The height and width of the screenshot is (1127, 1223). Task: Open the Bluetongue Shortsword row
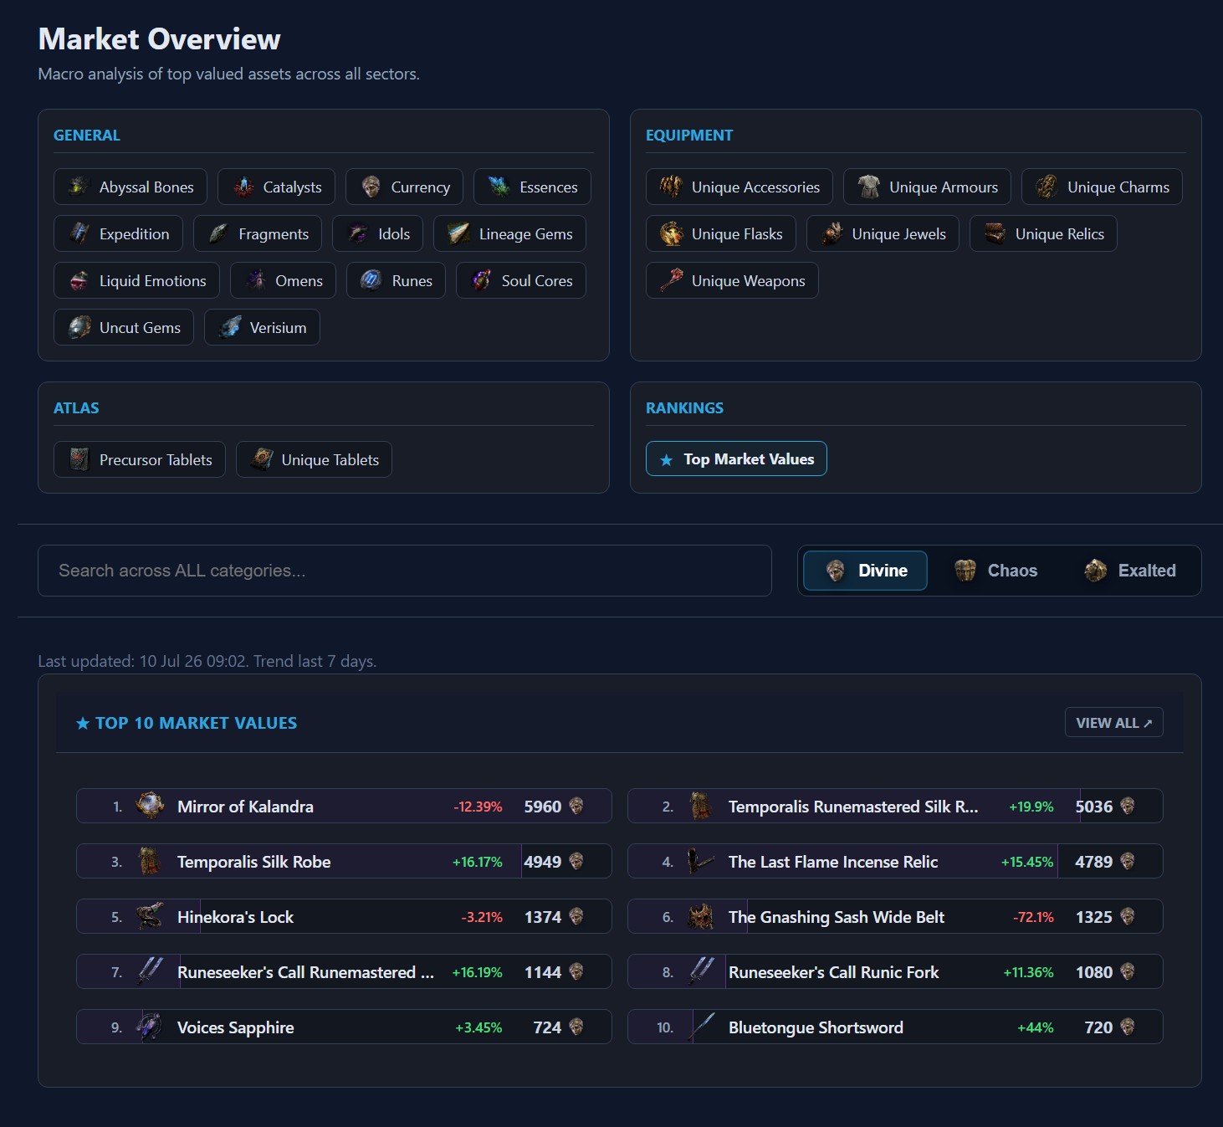(895, 1027)
